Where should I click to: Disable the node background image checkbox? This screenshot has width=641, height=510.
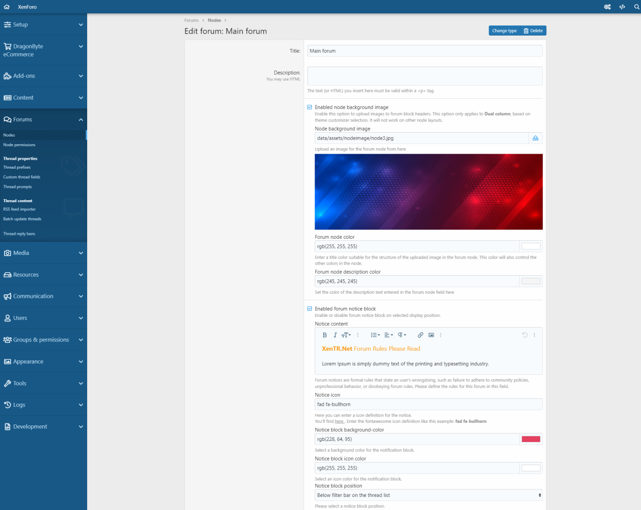309,107
